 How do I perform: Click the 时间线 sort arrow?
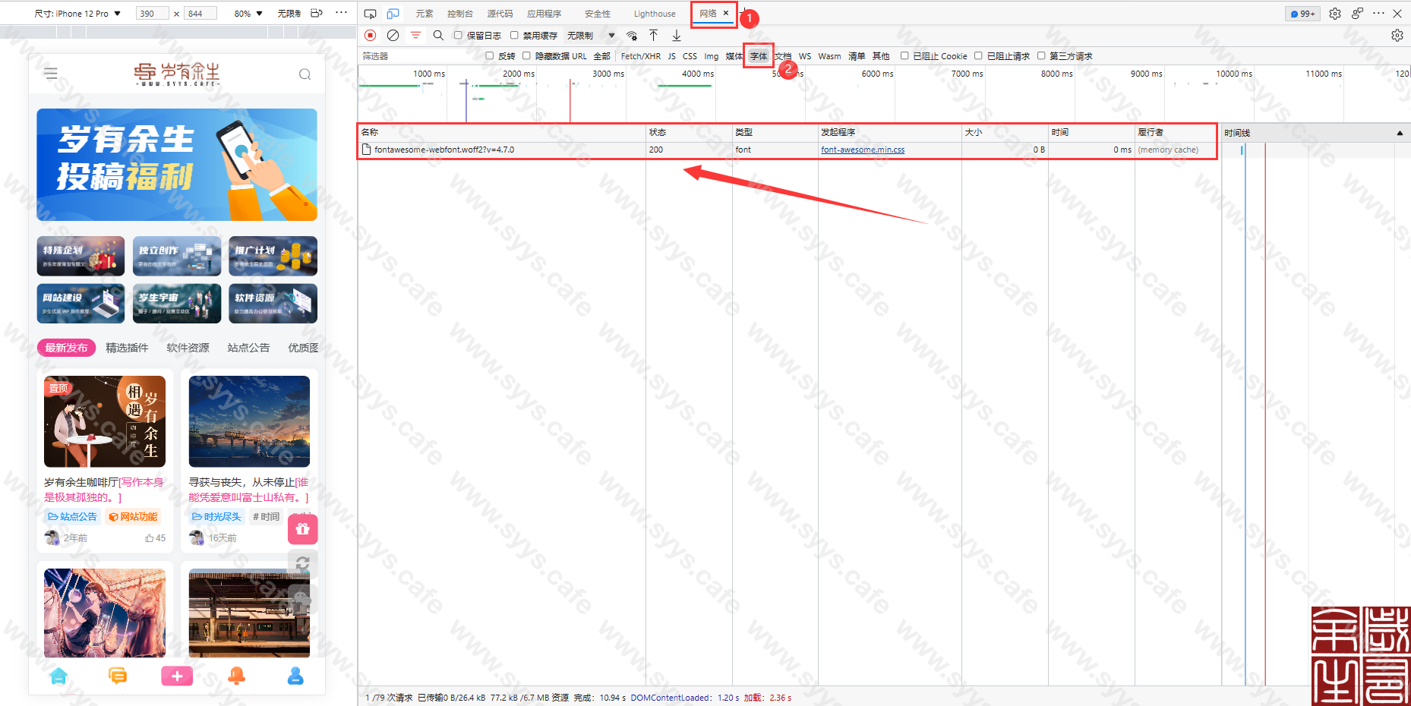coord(1400,133)
